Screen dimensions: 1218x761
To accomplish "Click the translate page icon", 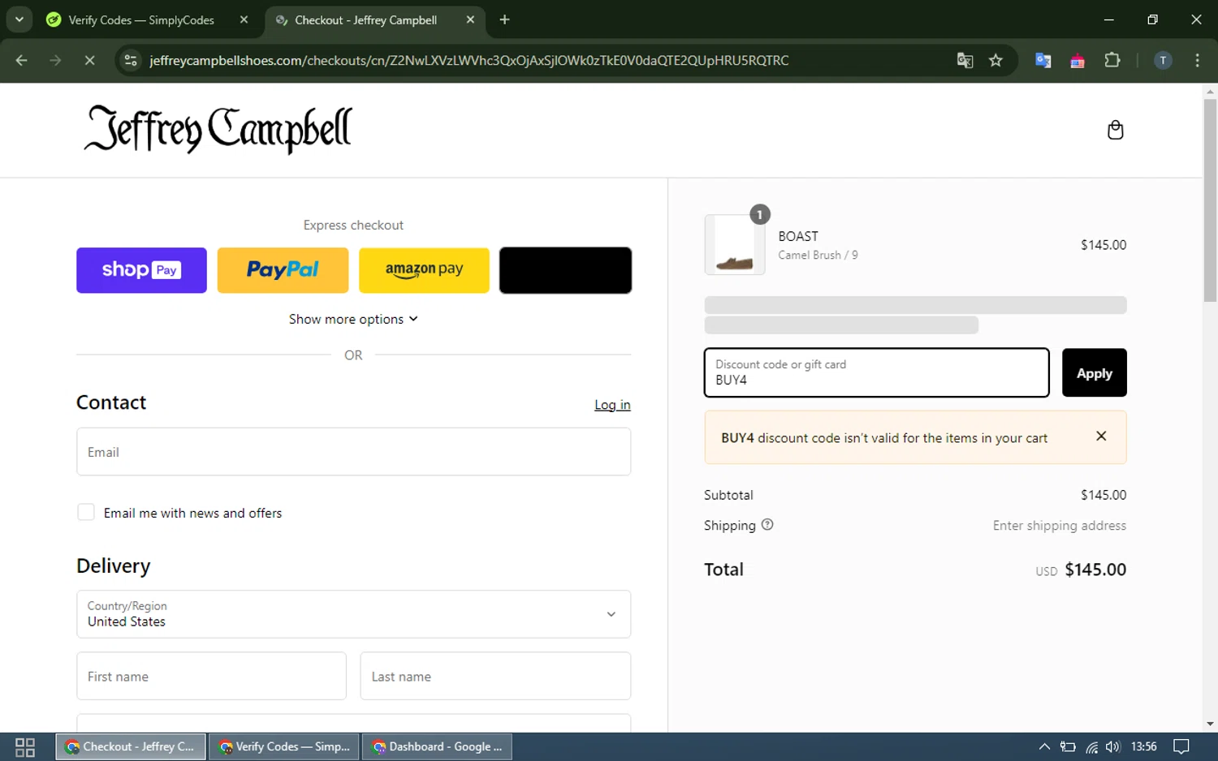I will click(x=965, y=60).
